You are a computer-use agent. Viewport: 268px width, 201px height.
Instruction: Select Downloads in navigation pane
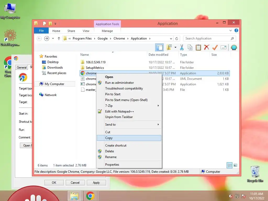[55, 68]
